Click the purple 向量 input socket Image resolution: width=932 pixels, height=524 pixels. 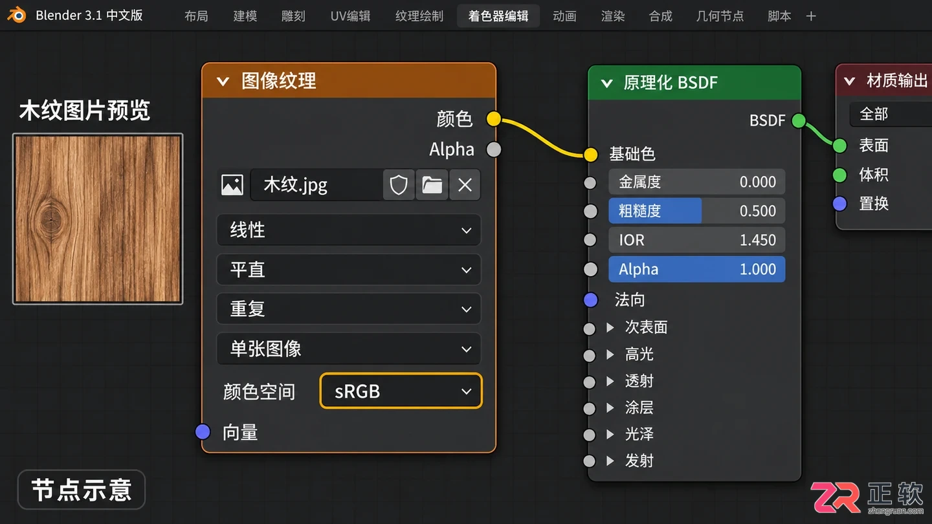(203, 431)
